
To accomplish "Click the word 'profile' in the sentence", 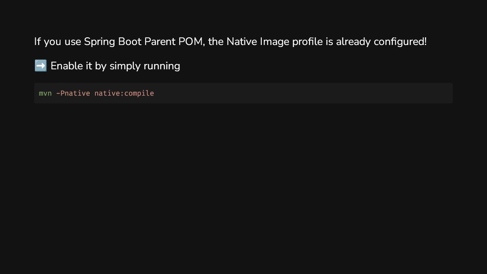I will (x=307, y=41).
